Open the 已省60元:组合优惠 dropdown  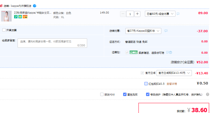(x=160, y=14)
